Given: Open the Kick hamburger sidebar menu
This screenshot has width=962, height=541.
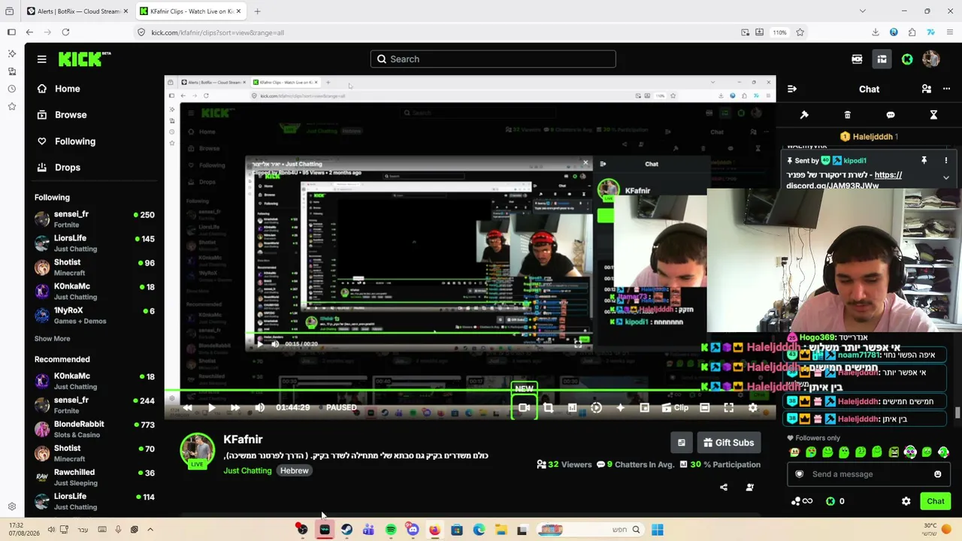Looking at the screenshot, I should tap(42, 59).
